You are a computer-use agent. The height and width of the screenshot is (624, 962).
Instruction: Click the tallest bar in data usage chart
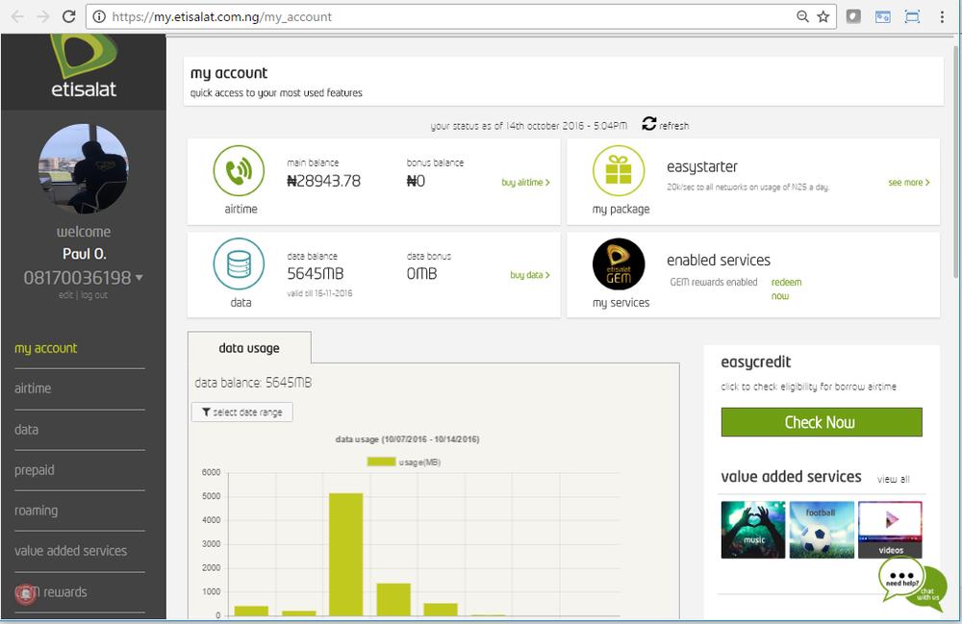click(x=346, y=554)
